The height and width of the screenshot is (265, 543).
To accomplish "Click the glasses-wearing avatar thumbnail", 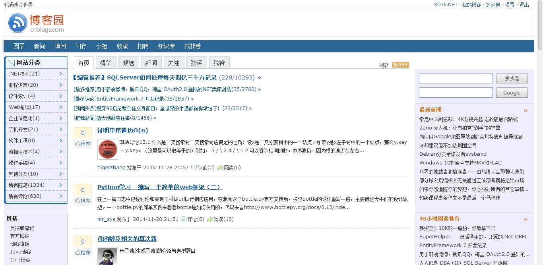I will pyautogui.click(x=107, y=256).
